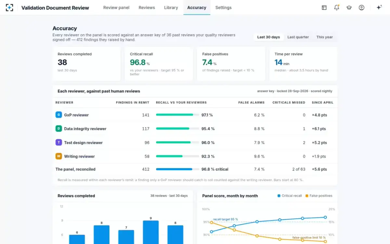Click the bar labeled 9 in chart
The width and height of the screenshot is (390, 244).
151,232
